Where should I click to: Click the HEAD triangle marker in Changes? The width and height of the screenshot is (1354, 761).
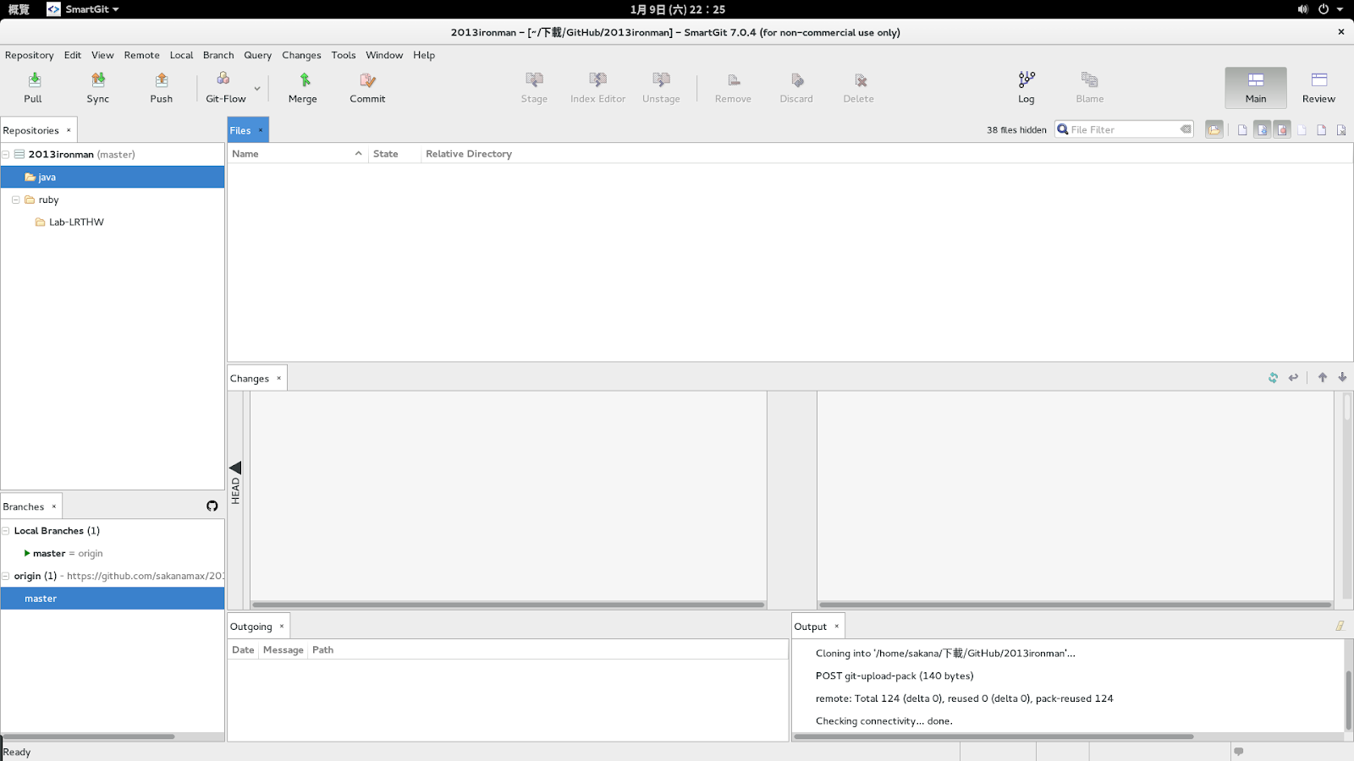pos(235,468)
